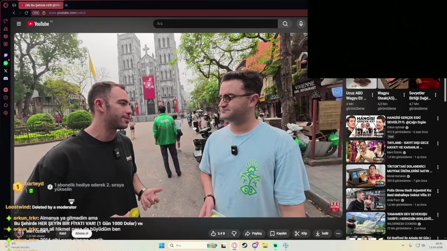Image resolution: width=447 pixels, height=251 pixels.
Task: Open the Opera main menu logo
Action: click(6, 5)
